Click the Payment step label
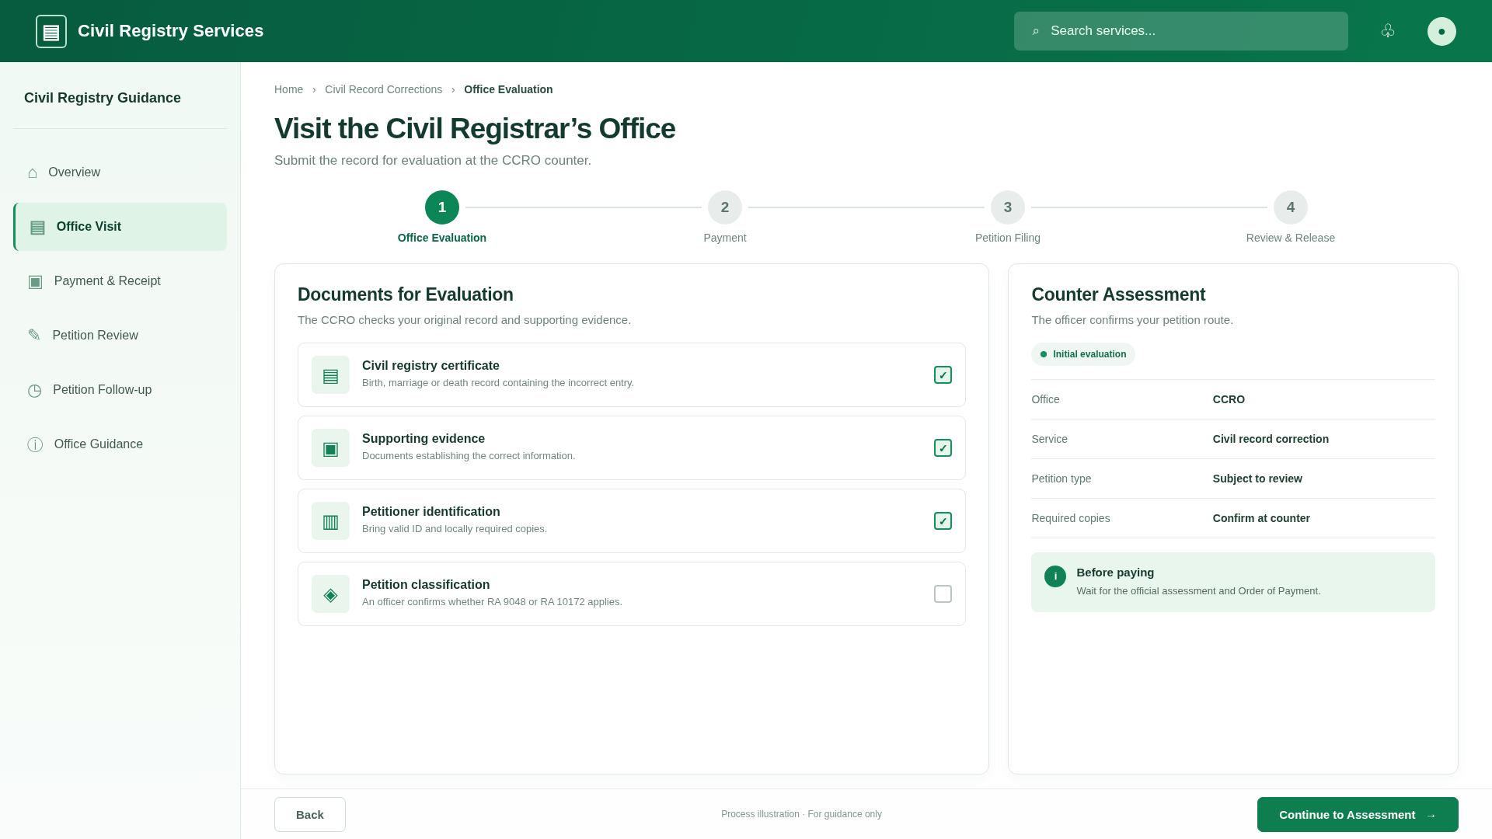 [x=725, y=238]
